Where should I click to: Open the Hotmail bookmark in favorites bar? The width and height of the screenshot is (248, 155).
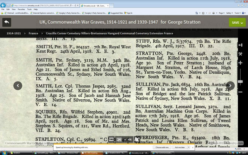pyautogui.click(x=17, y=13)
